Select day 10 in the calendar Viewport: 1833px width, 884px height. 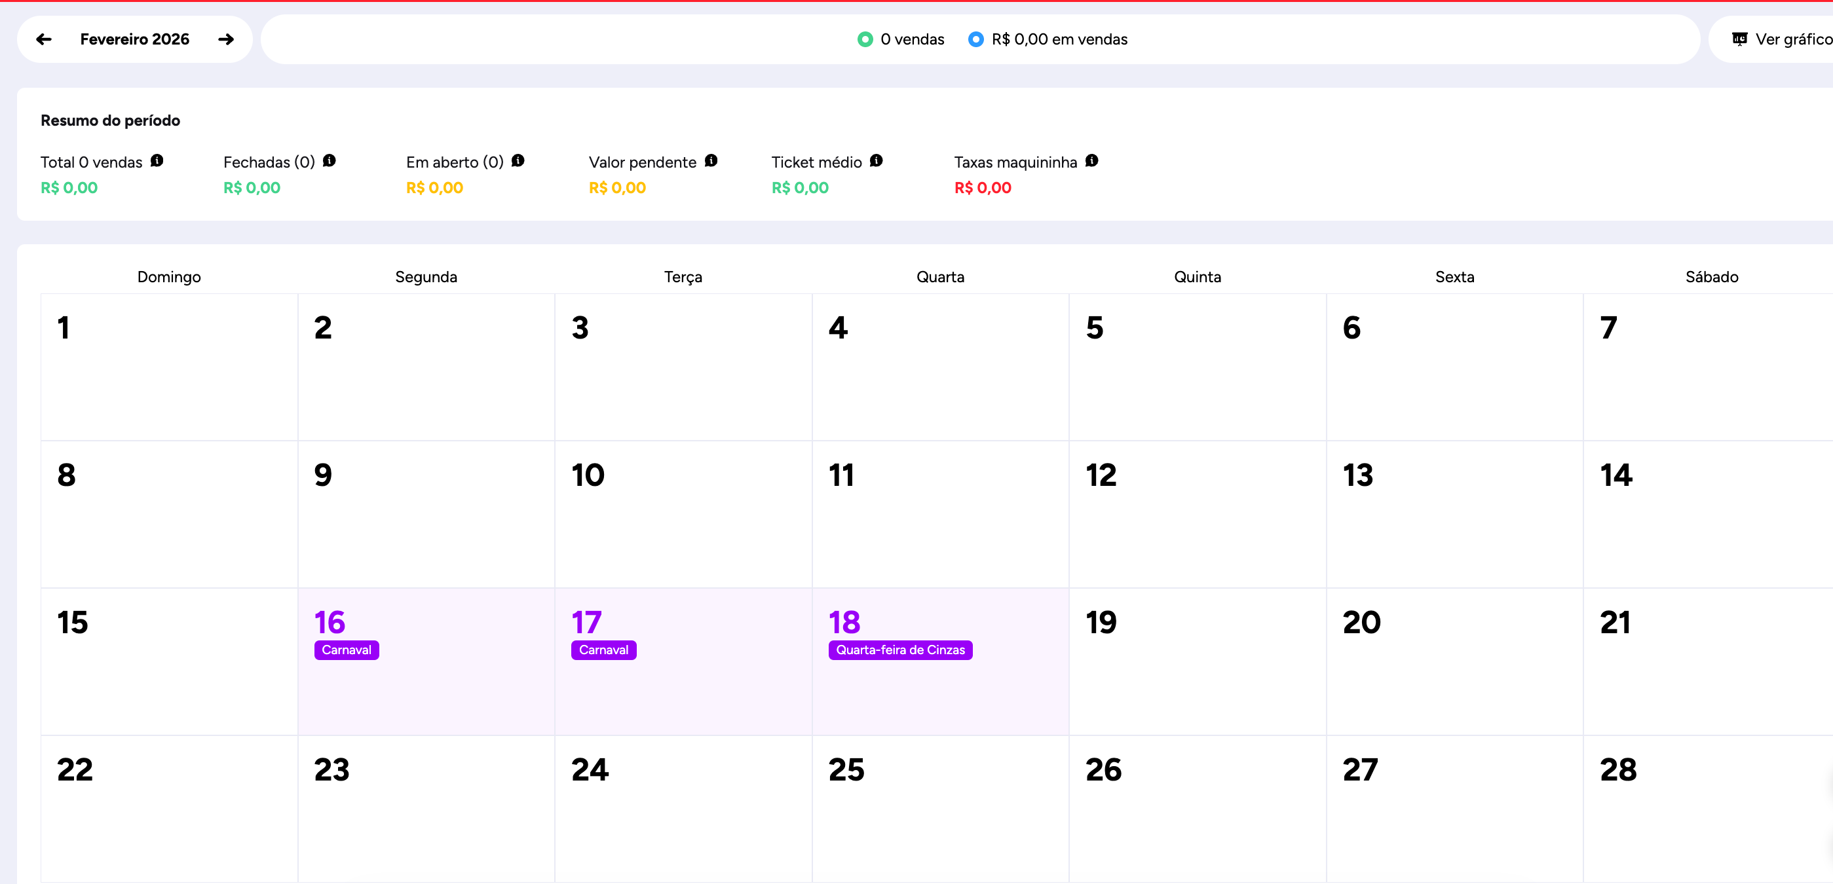coord(683,513)
